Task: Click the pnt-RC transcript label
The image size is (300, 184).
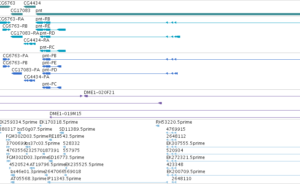Action: pyautogui.click(x=47, y=47)
